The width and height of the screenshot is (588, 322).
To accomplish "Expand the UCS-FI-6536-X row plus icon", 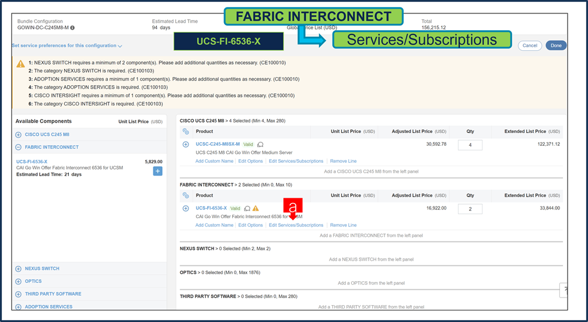I will (x=185, y=208).
